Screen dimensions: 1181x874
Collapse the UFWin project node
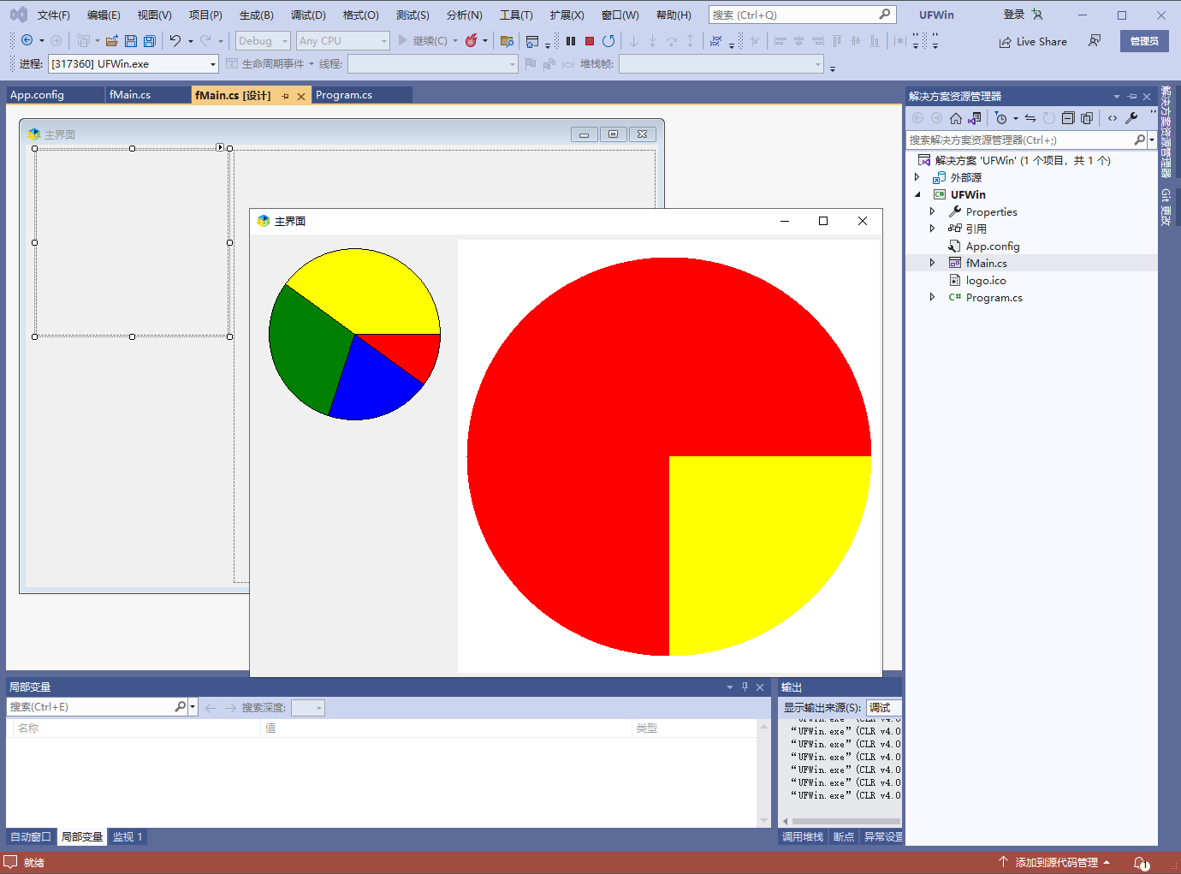click(x=917, y=194)
